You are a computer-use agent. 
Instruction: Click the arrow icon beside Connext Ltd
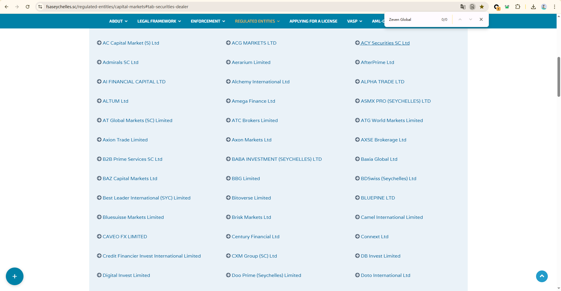click(x=357, y=236)
